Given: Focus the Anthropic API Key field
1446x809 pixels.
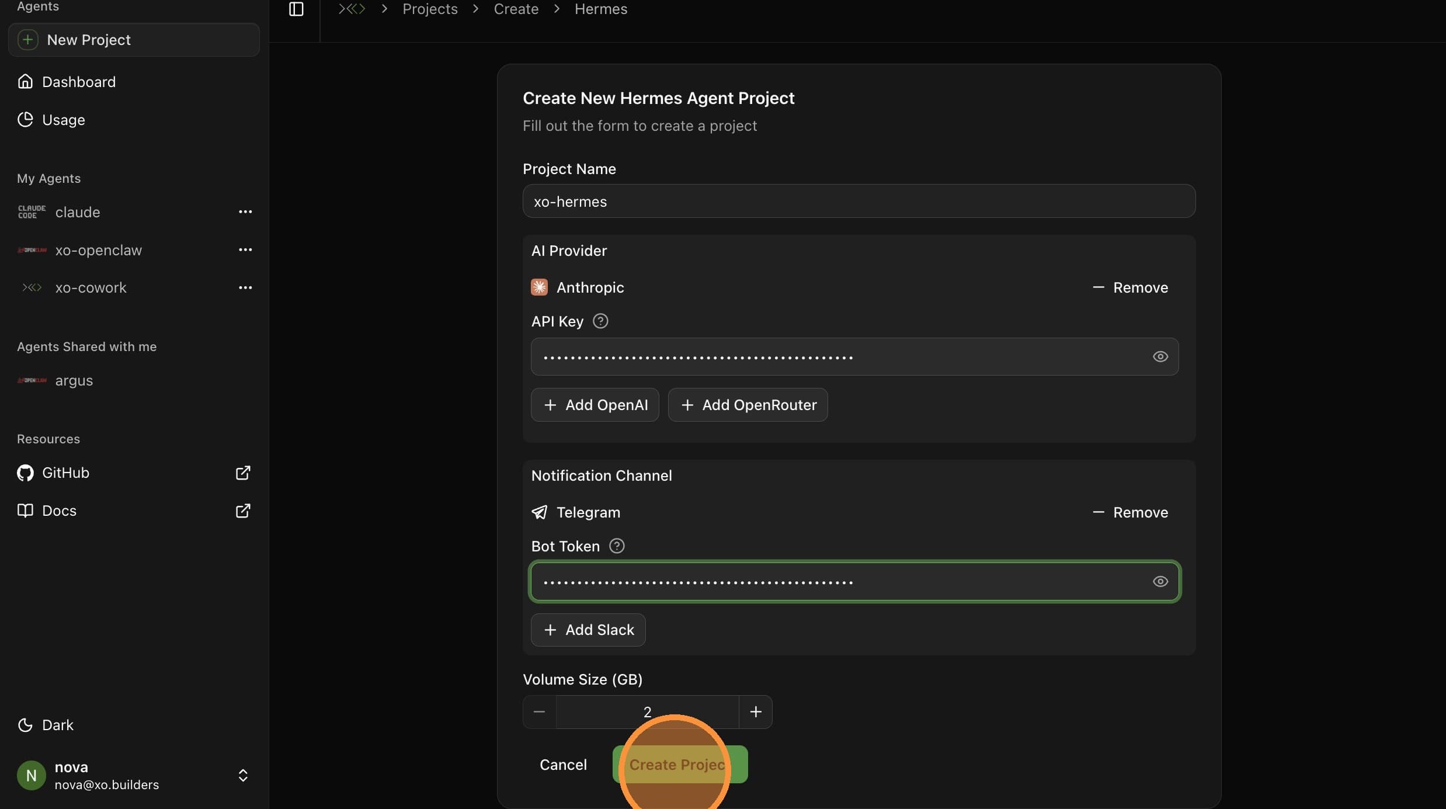Looking at the screenshot, I should (855, 356).
